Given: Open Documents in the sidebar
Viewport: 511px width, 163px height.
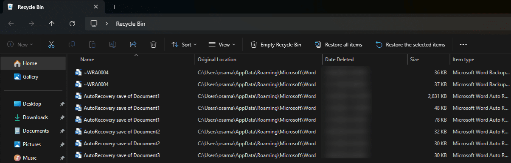Looking at the screenshot, I should click(x=33, y=131).
